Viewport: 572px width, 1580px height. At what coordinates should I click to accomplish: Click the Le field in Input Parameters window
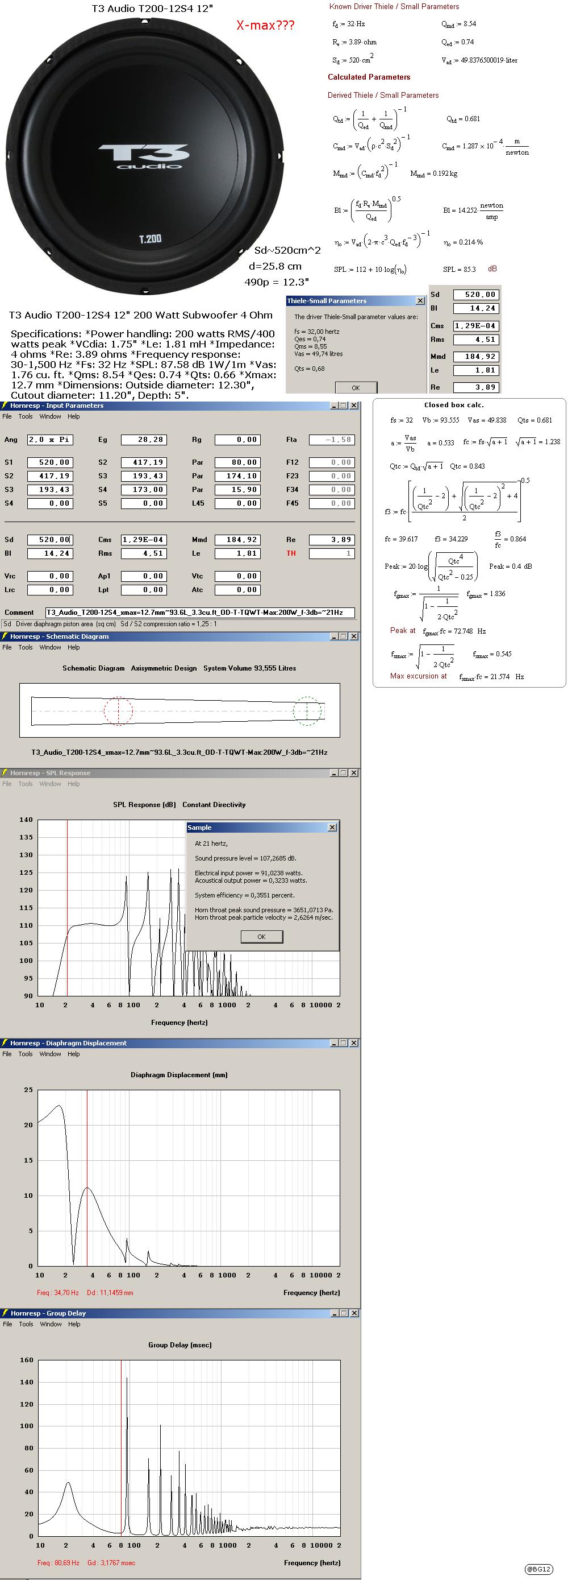237,553
